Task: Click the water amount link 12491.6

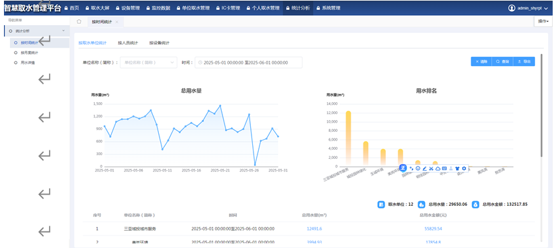Action: (314, 229)
